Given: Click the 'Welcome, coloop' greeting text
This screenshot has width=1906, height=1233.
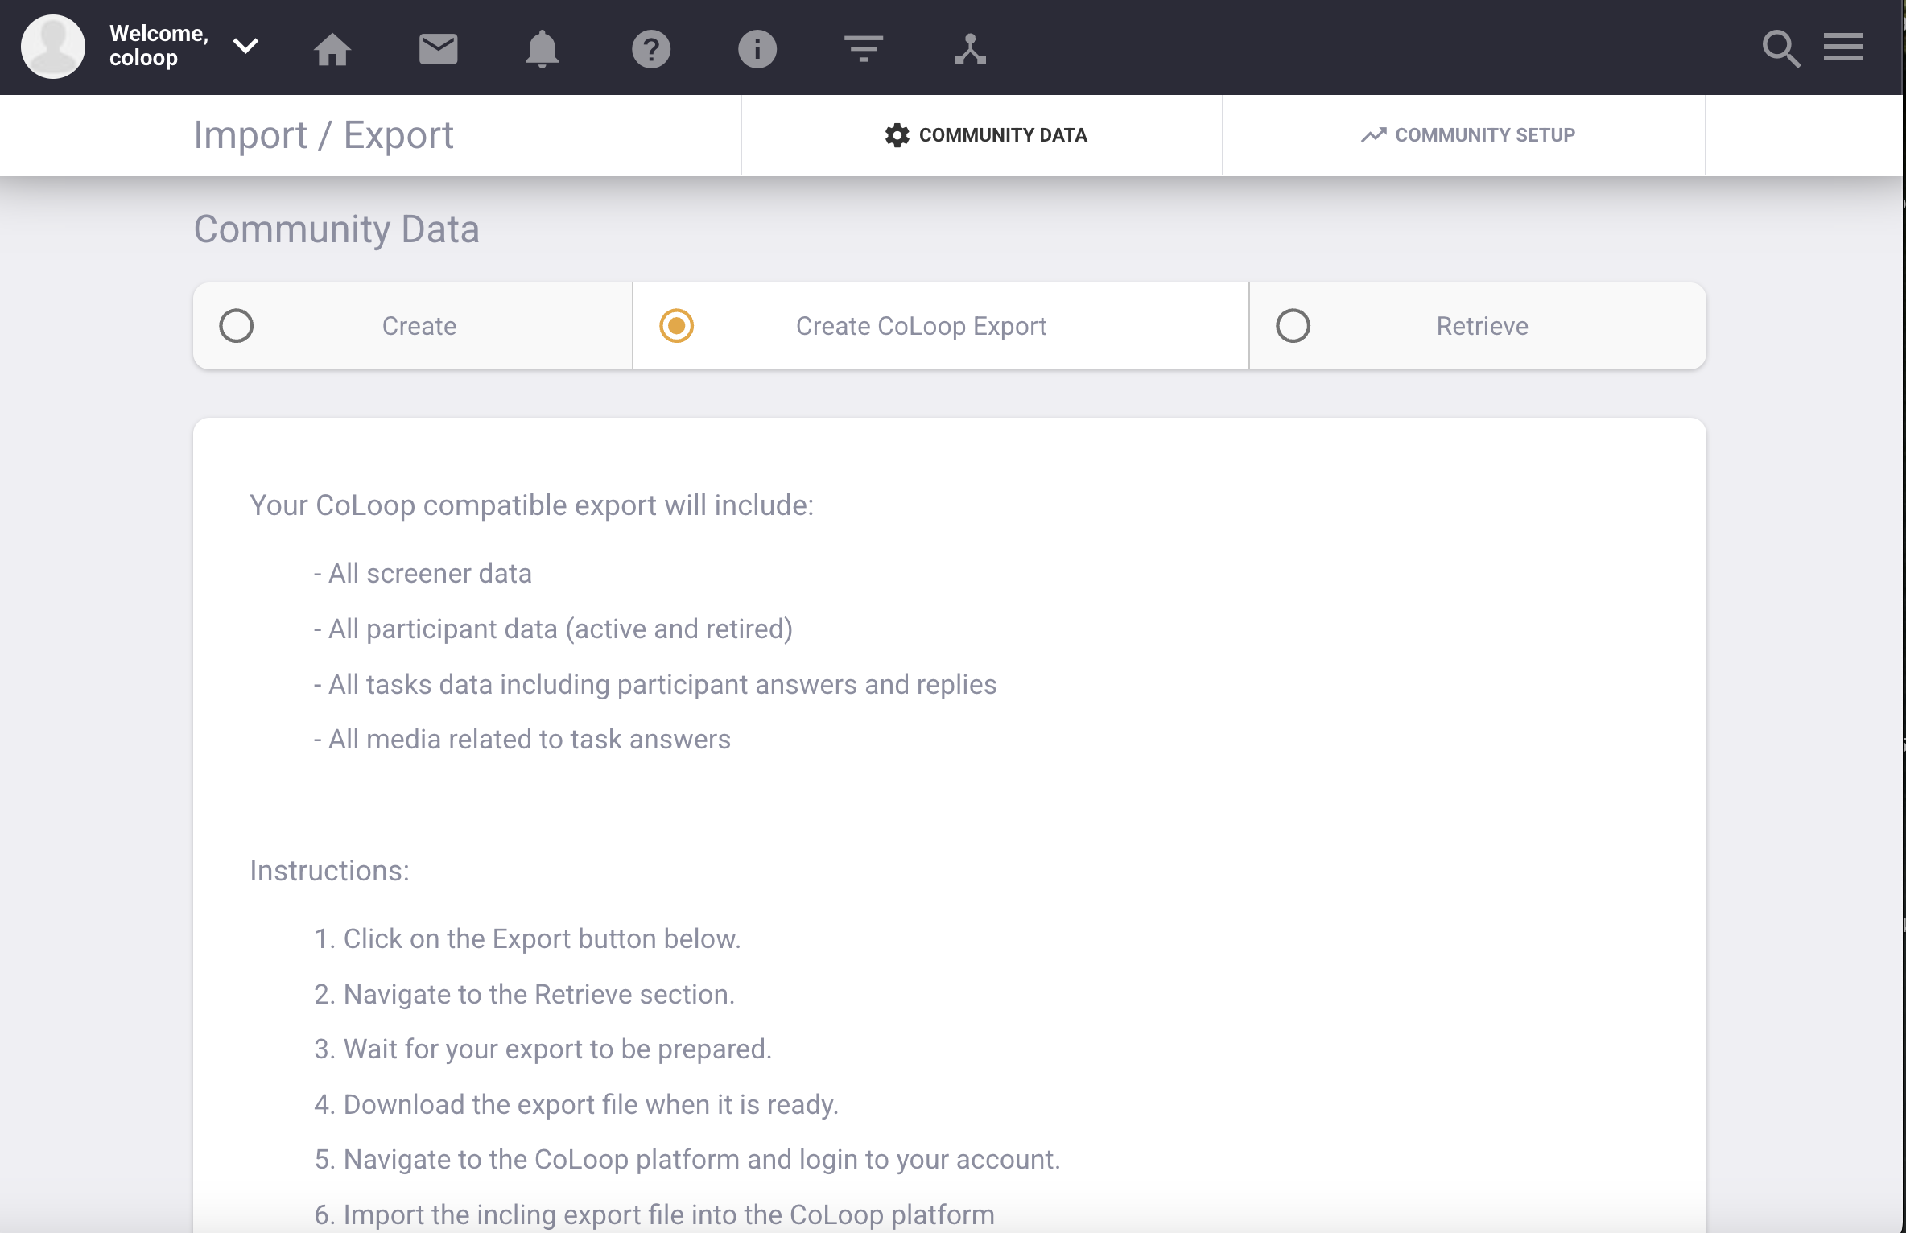Looking at the screenshot, I should pyautogui.click(x=159, y=46).
